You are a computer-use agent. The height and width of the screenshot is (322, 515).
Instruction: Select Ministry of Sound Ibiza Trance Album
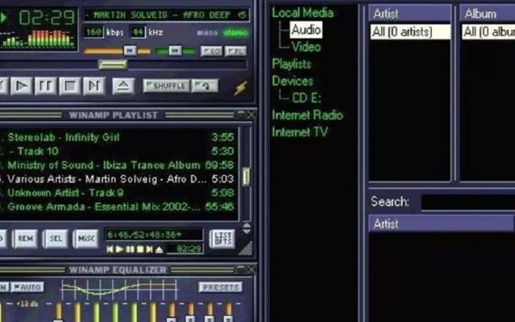pos(118,165)
